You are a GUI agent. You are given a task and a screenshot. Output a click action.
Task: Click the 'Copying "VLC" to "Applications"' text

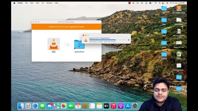pyautogui.click(x=100, y=38)
